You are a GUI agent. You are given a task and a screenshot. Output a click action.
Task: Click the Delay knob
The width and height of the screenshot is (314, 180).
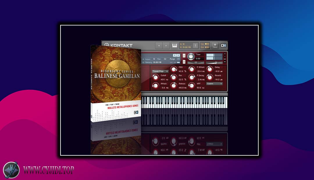click(210, 69)
